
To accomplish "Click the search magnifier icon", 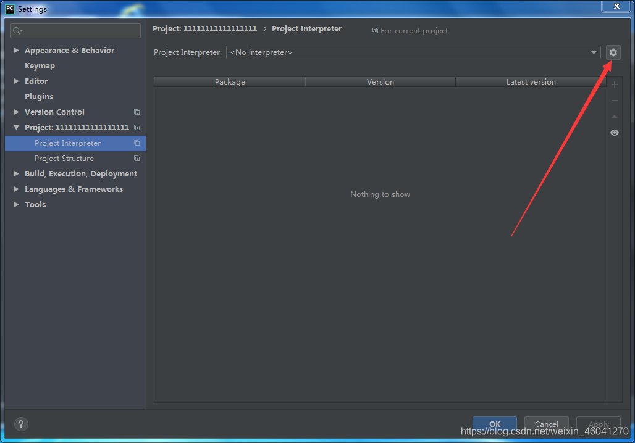I will [x=17, y=31].
